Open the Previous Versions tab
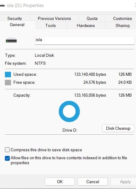This screenshot has height=189, width=136. [x=54, y=18]
